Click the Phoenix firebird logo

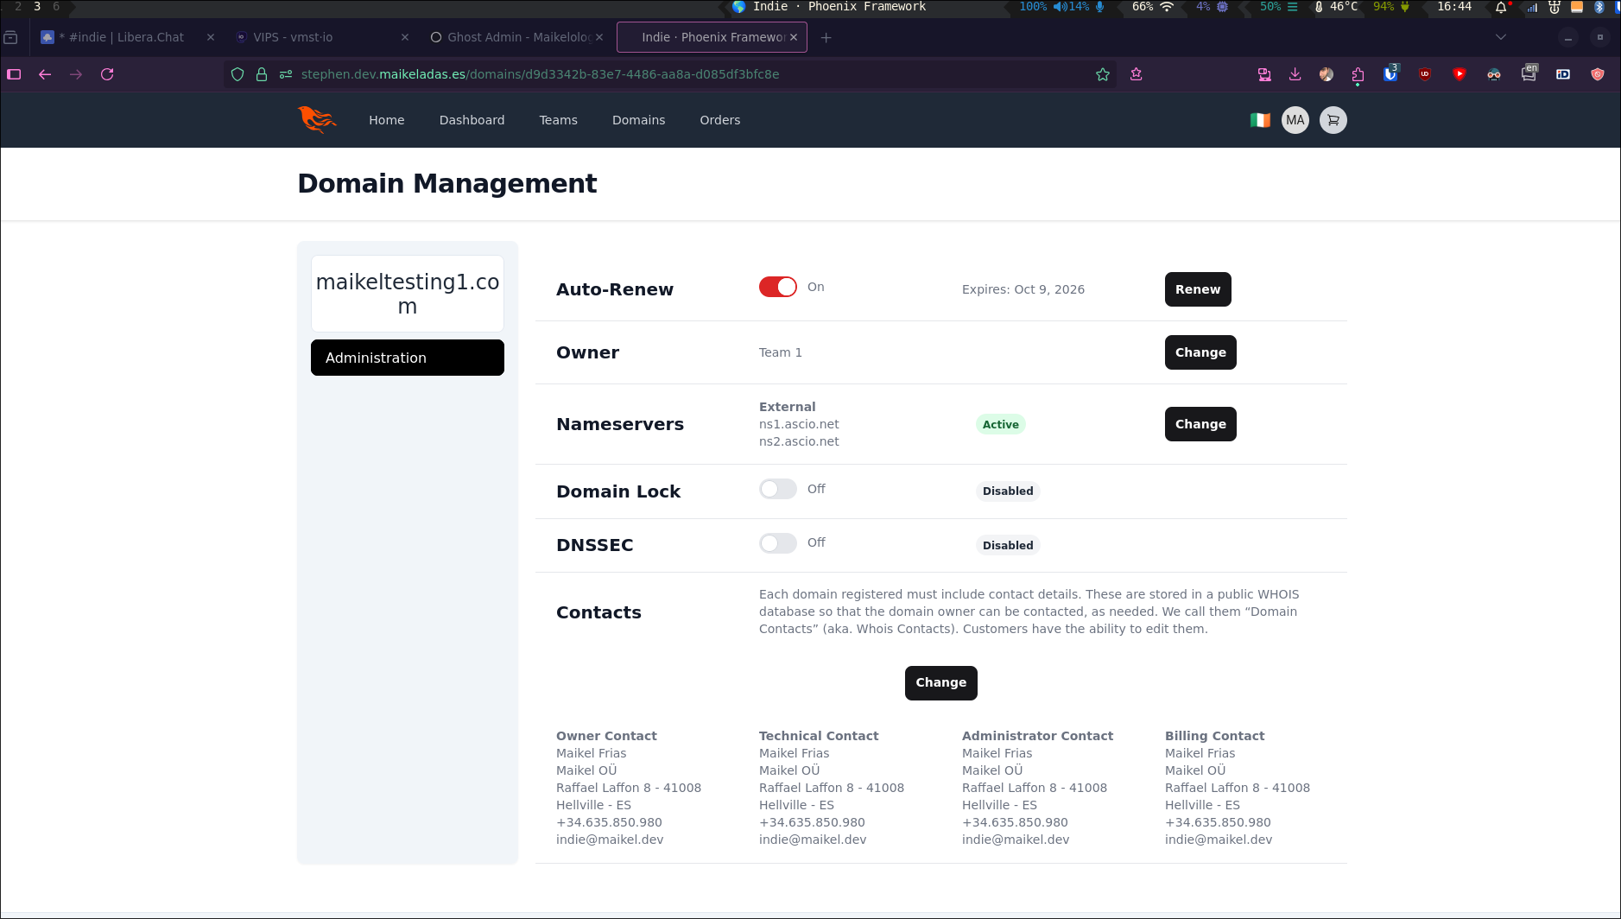[317, 120]
